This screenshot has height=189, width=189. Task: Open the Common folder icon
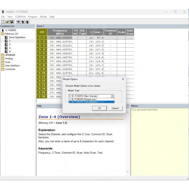point(3,69)
